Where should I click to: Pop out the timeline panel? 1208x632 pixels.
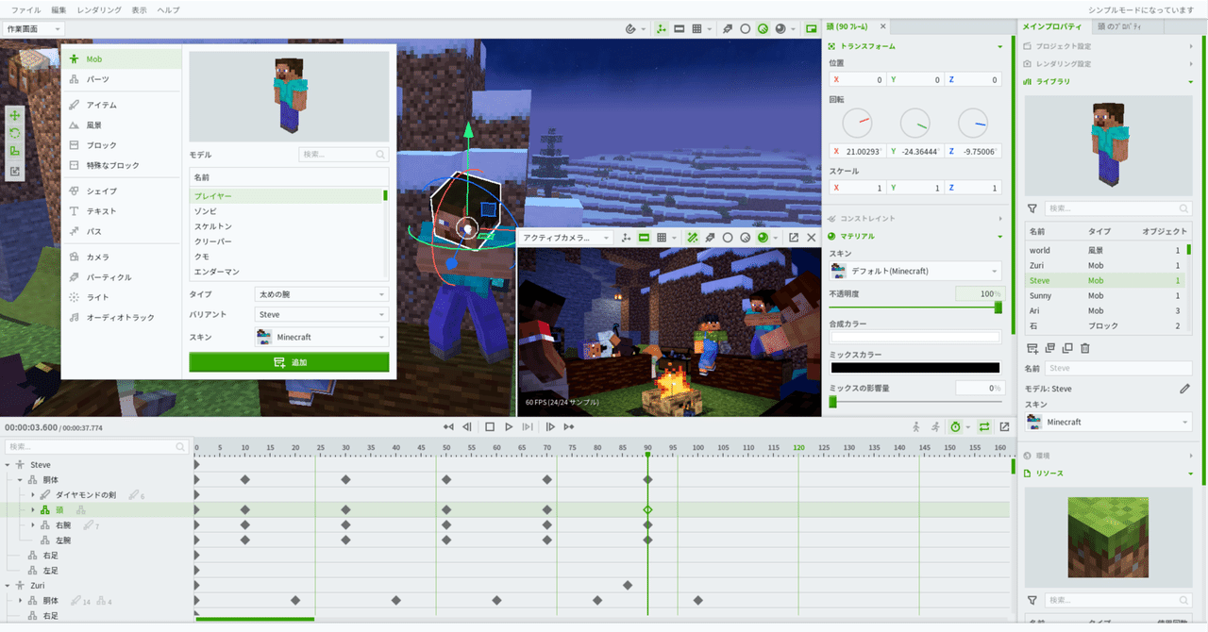1004,427
